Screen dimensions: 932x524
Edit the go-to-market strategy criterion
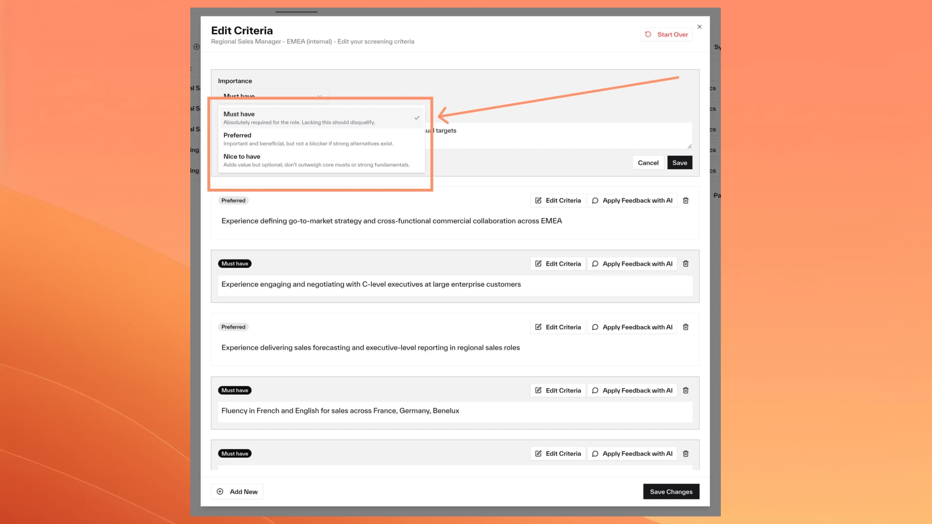point(558,200)
